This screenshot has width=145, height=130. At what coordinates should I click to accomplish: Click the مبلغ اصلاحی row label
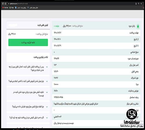(134, 52)
